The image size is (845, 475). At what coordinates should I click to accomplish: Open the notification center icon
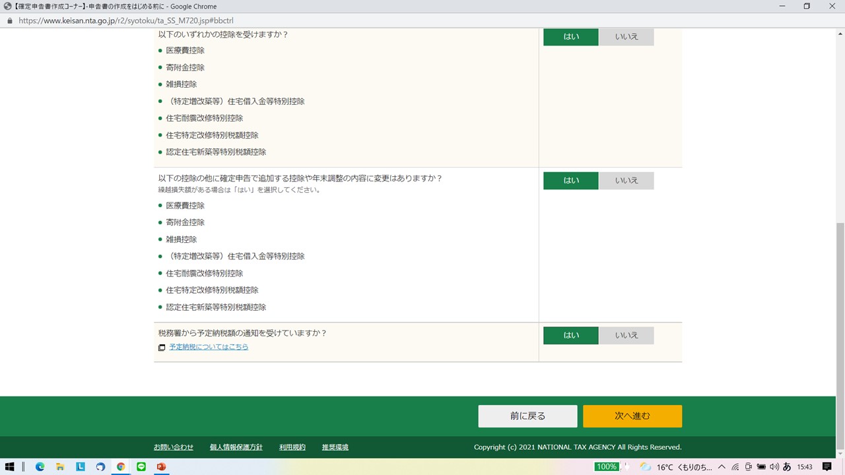(x=827, y=466)
